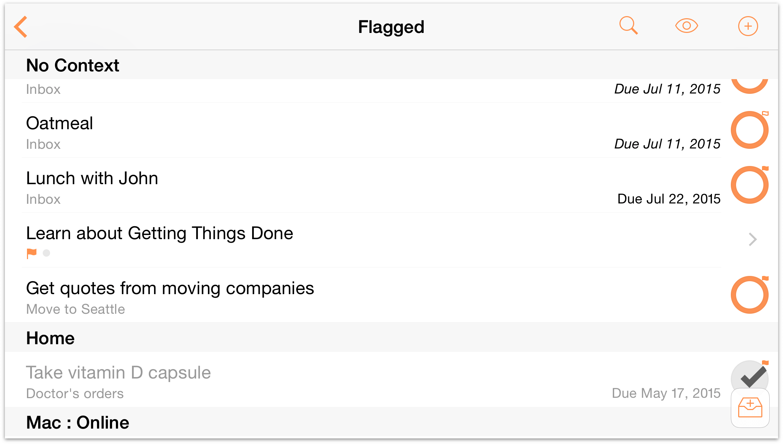This screenshot has width=783, height=444.
Task: Open Get quotes from moving companies
Action: (170, 289)
